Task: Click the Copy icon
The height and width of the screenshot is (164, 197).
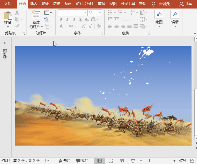Action: (x=17, y=19)
